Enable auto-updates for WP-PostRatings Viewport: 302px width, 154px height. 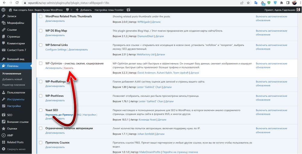coord(271,84)
